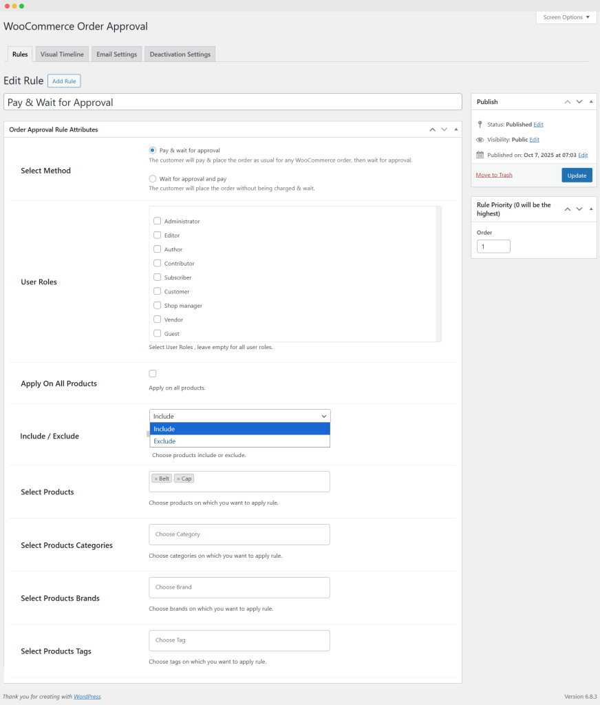Click the Choose Category input field
This screenshot has width=600, height=705.
coord(239,534)
